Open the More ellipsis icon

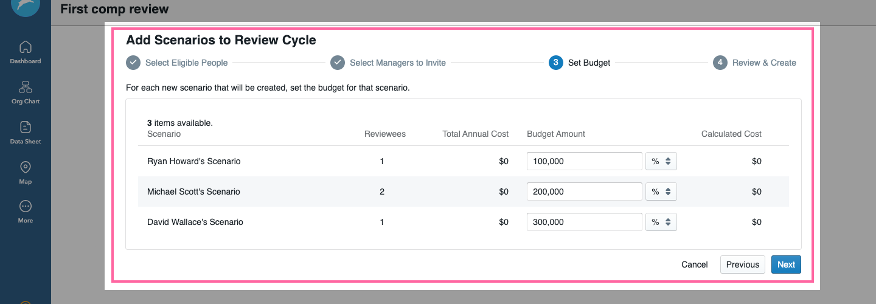pyautogui.click(x=26, y=206)
